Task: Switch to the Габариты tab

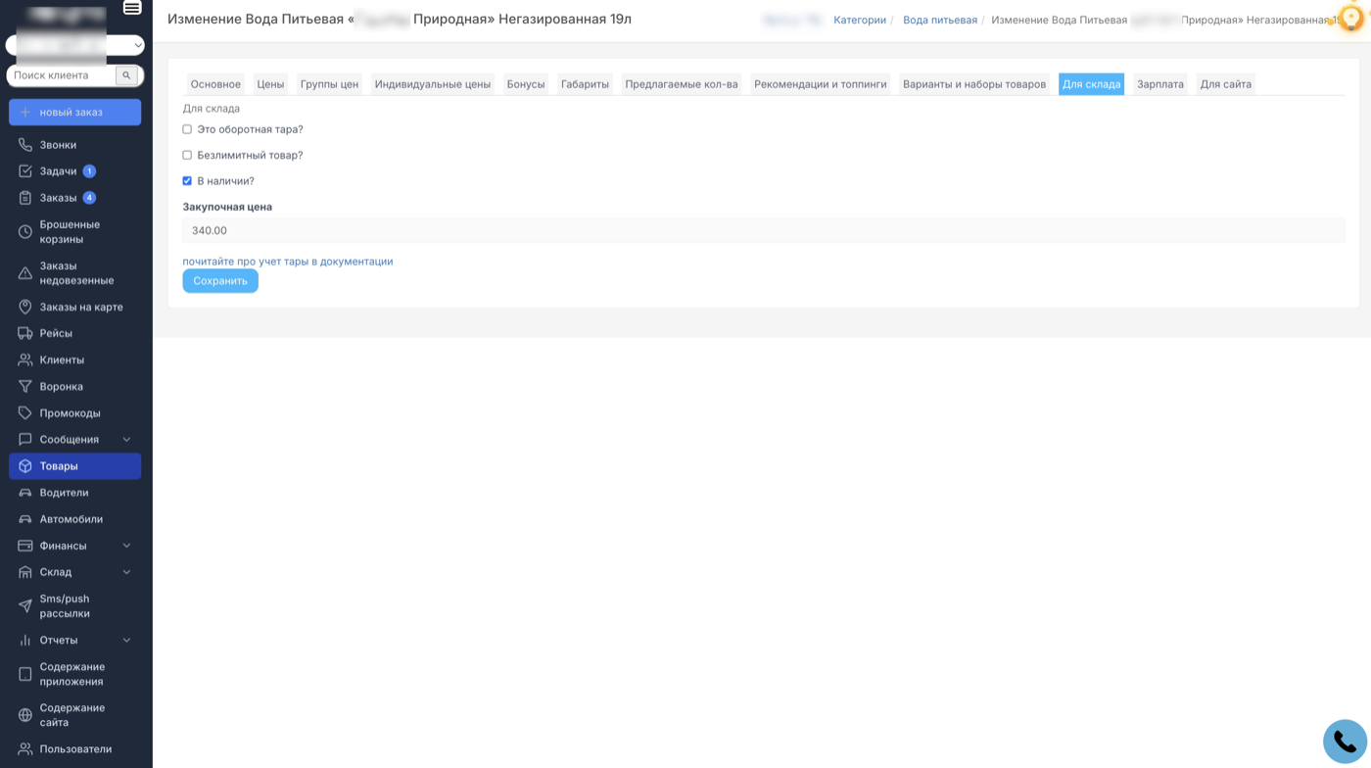Action: pyautogui.click(x=585, y=84)
